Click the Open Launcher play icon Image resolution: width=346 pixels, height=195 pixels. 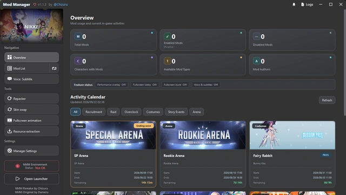17,179
